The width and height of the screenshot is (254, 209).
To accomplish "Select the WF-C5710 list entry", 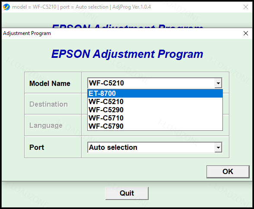I will pyautogui.click(x=155, y=118).
